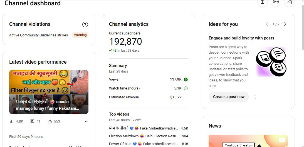Click the green views trending-up indicator
Viewport: 304px width, 147px height.
point(186,79)
